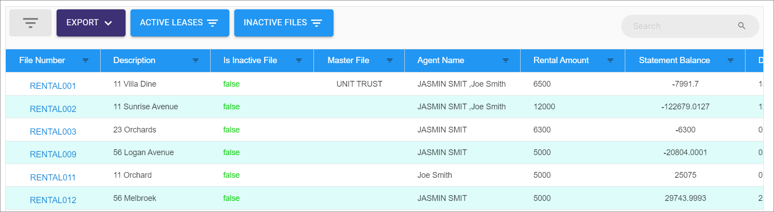Click the UNIT TRUST master file cell
The height and width of the screenshot is (212, 774).
click(359, 84)
